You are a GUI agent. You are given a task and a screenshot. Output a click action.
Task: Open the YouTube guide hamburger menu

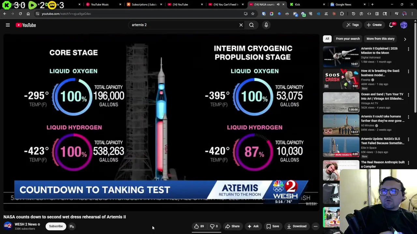point(8,25)
